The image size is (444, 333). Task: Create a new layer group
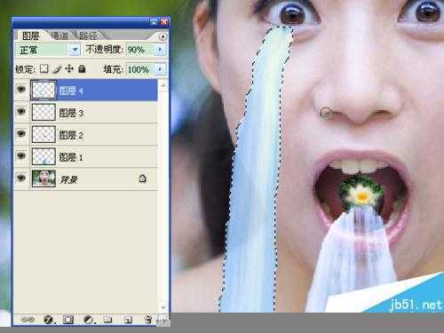pos(107,320)
